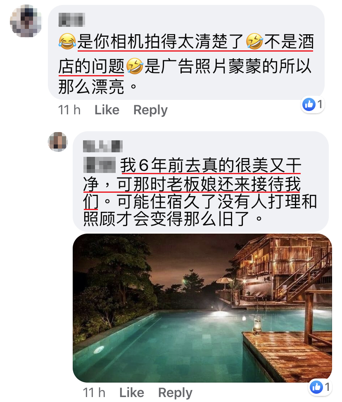Click the crying-laughing emoji in first comment
This screenshot has height=402, width=342.
click(x=67, y=42)
